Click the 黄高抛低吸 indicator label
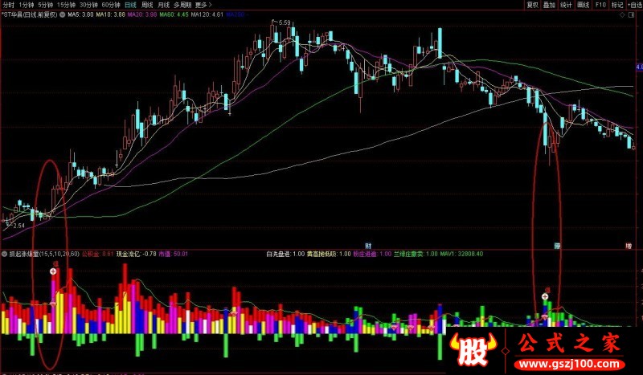 pyautogui.click(x=329, y=254)
